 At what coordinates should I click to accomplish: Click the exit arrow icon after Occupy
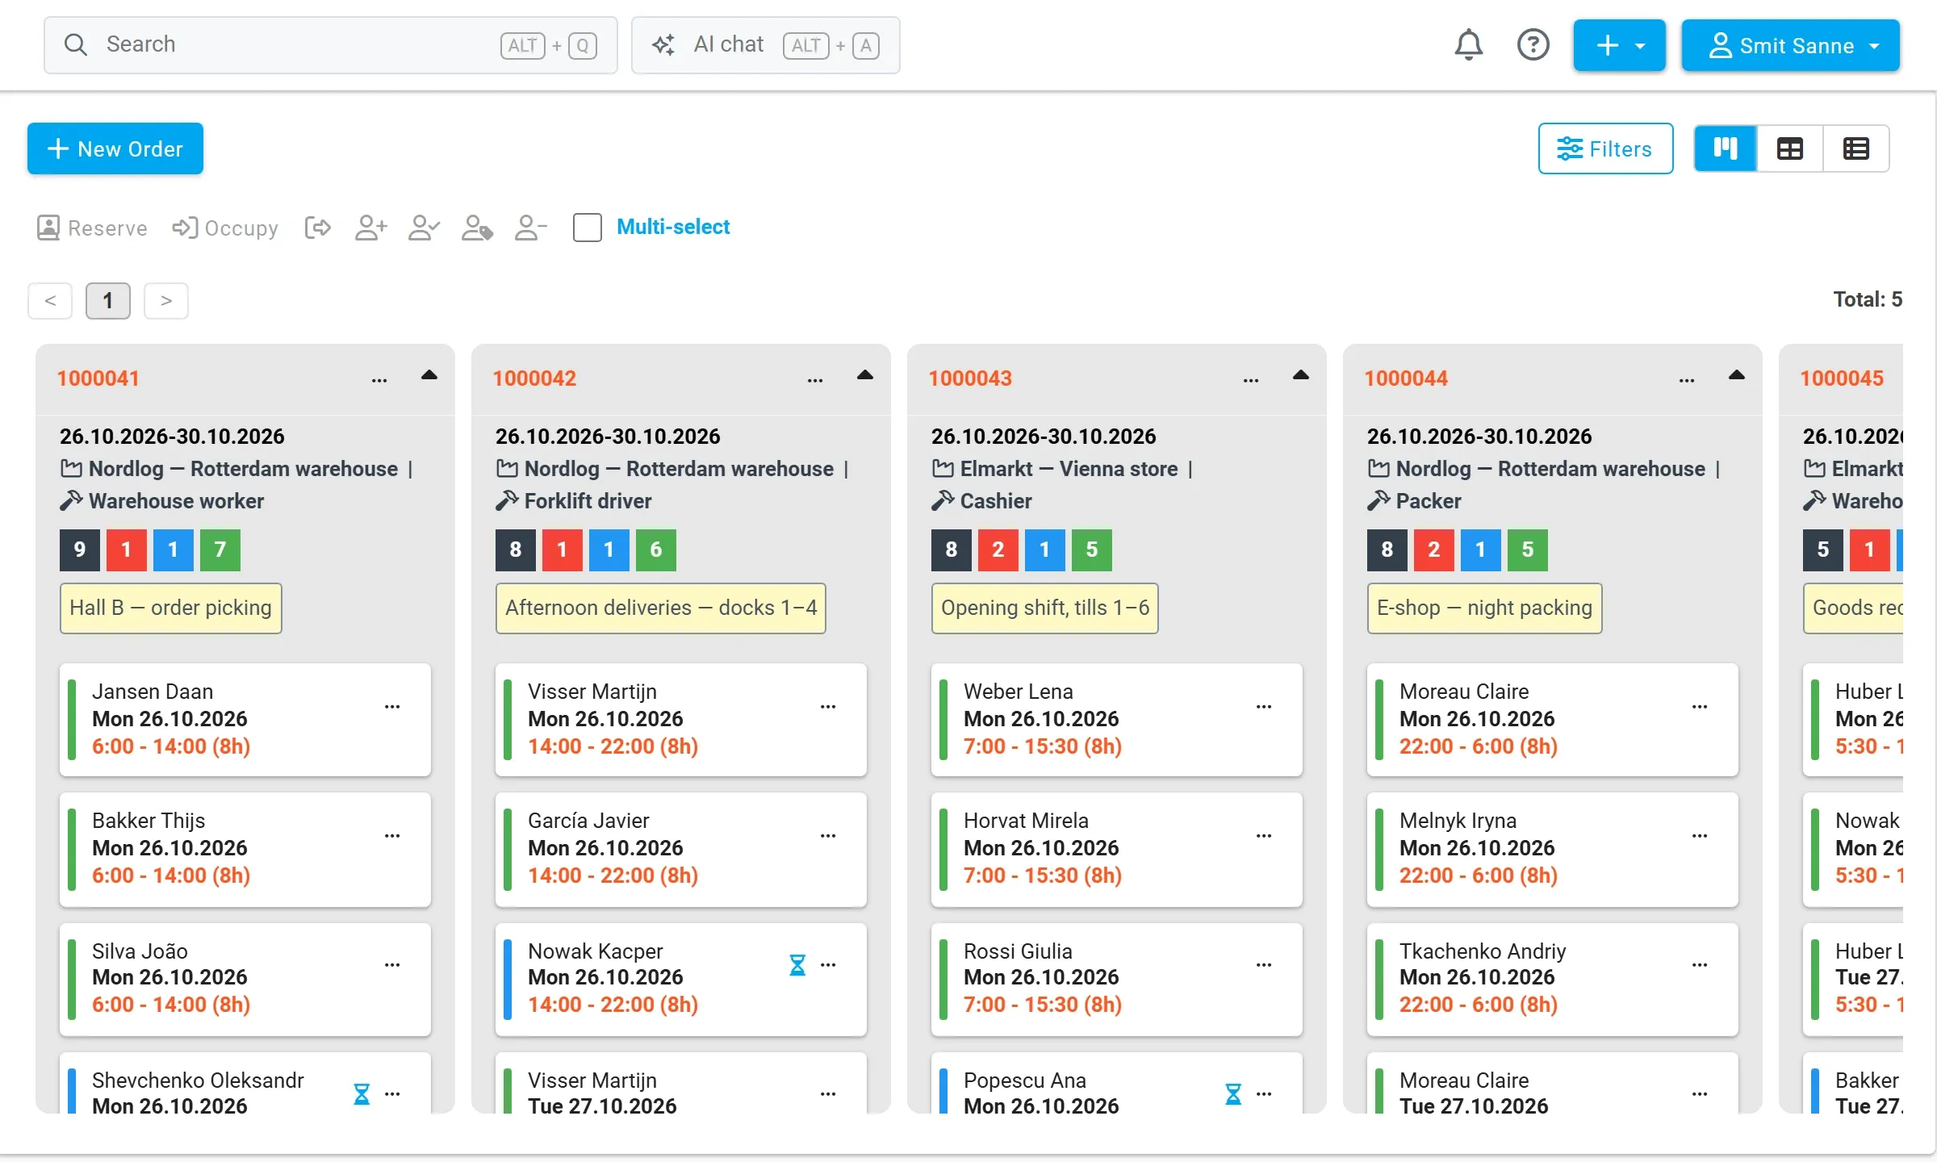click(318, 228)
